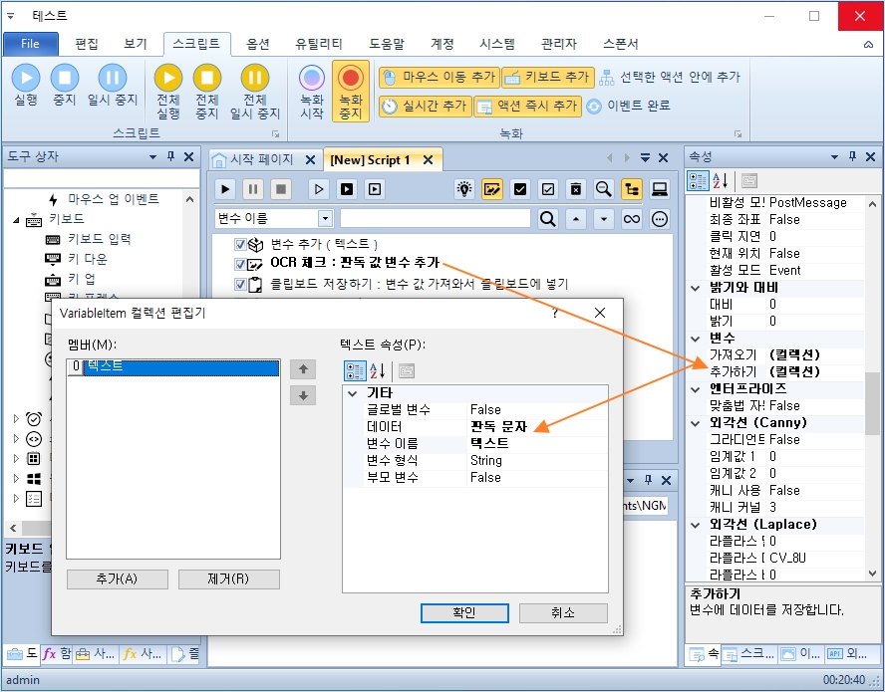Collapse the 외곽선 (Laplace) group
This screenshot has width=885, height=692.
click(696, 525)
